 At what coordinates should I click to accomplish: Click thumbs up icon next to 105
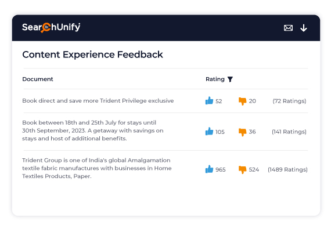tap(209, 131)
